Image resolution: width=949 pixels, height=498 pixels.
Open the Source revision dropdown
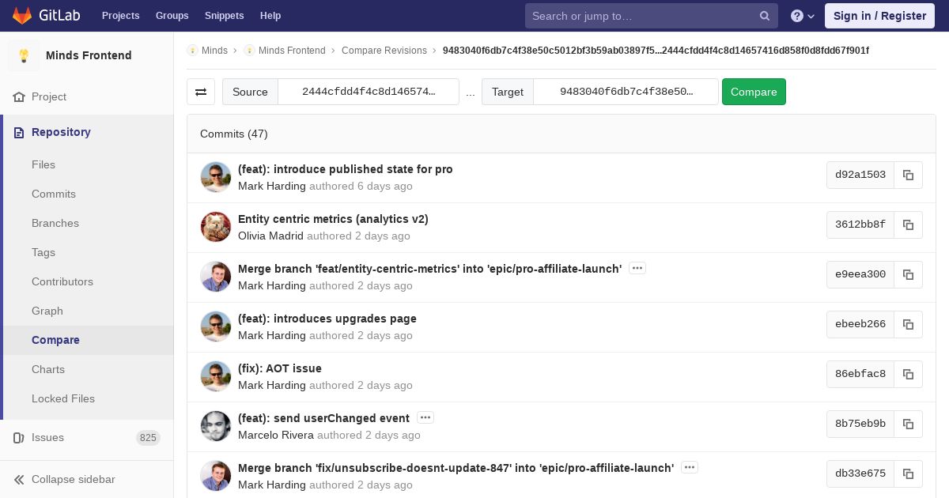368,92
